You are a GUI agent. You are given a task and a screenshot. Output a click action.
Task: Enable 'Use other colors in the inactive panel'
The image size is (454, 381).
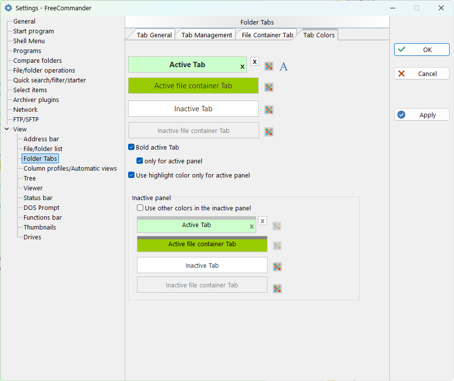(x=140, y=208)
